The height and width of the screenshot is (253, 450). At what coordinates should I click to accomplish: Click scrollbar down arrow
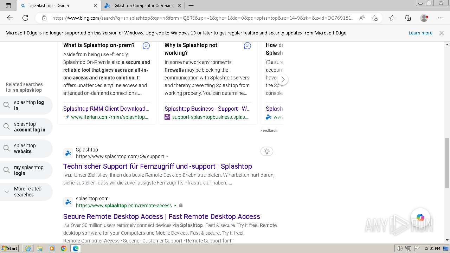pyautogui.click(x=447, y=240)
